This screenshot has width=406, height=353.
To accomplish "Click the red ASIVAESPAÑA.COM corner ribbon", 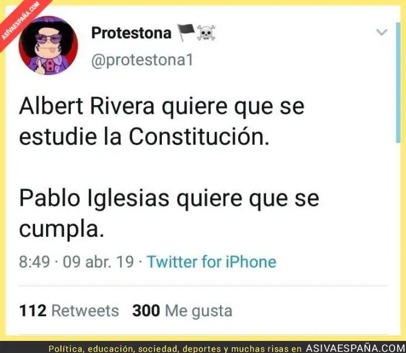I will (21, 21).
